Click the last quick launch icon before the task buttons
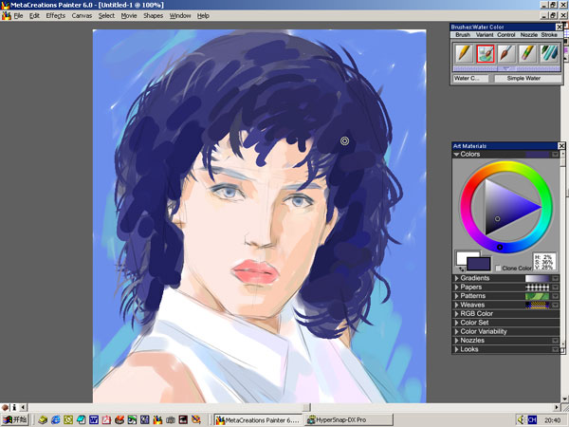 (195, 419)
